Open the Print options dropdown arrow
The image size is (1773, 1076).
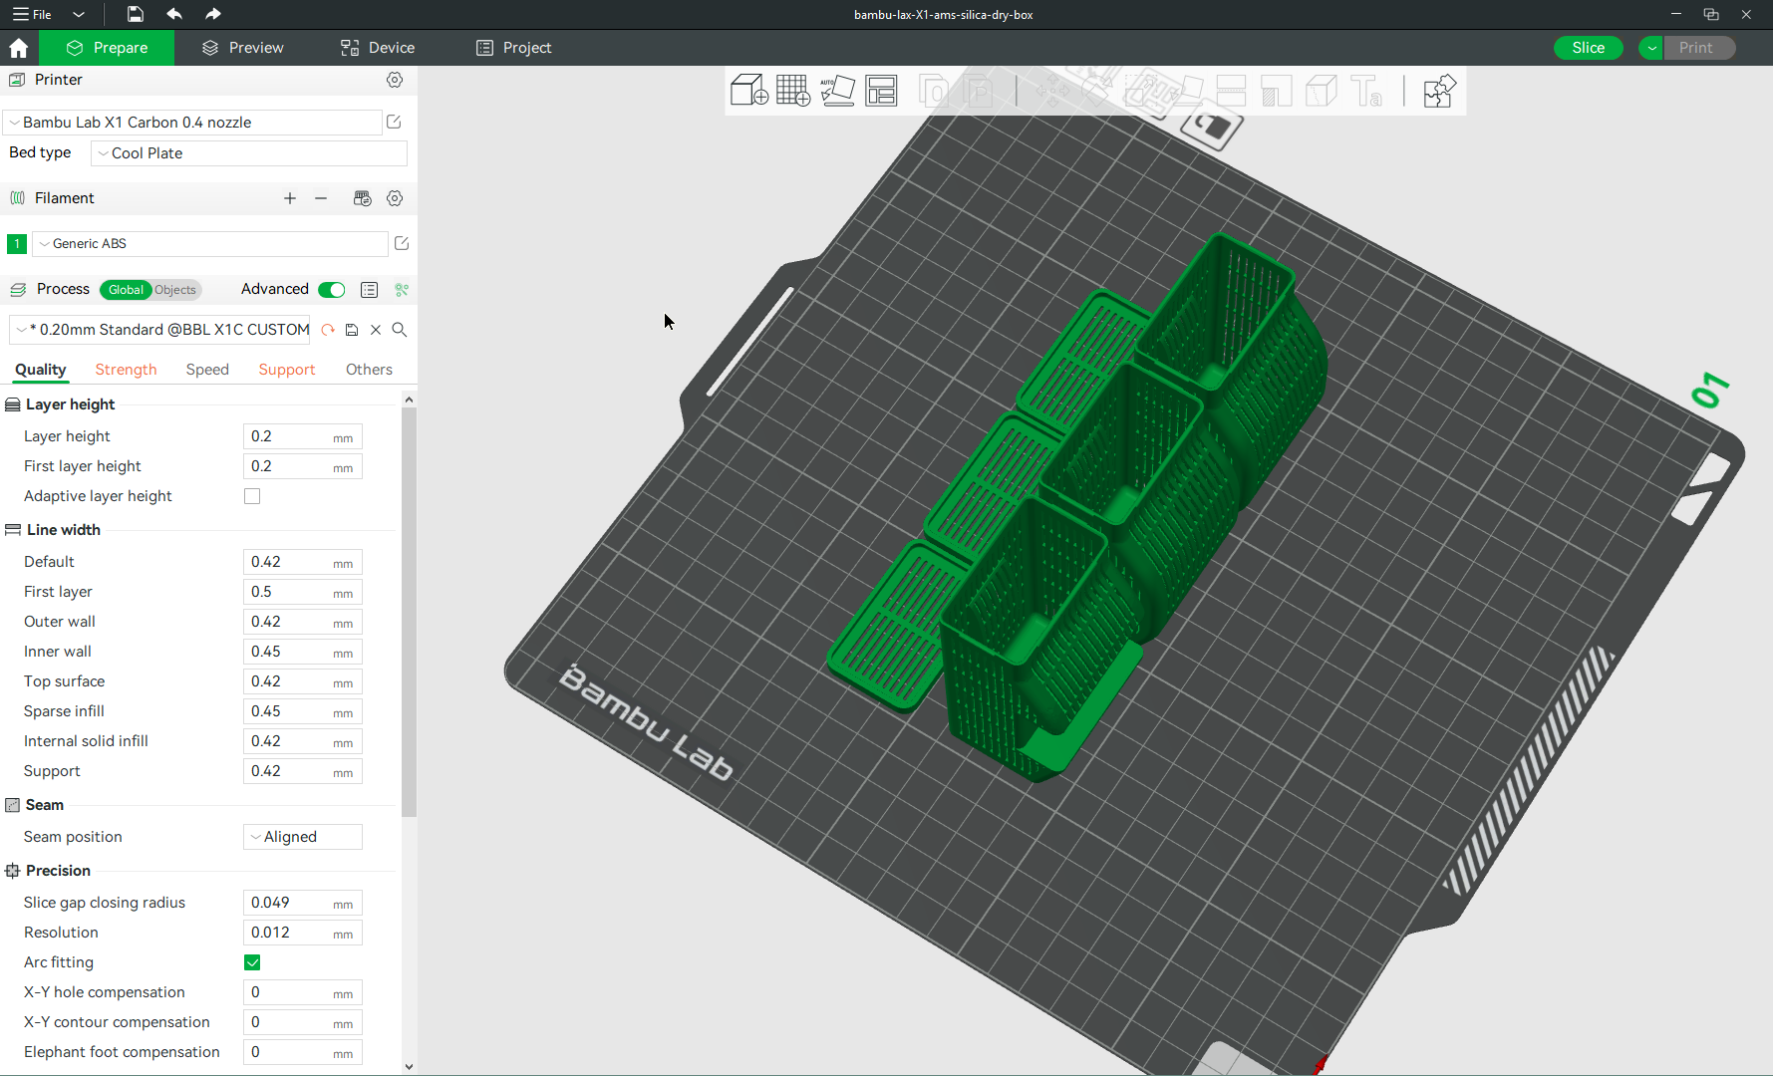[x=1652, y=48]
